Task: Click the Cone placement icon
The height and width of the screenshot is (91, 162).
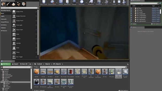Action: (14, 48)
